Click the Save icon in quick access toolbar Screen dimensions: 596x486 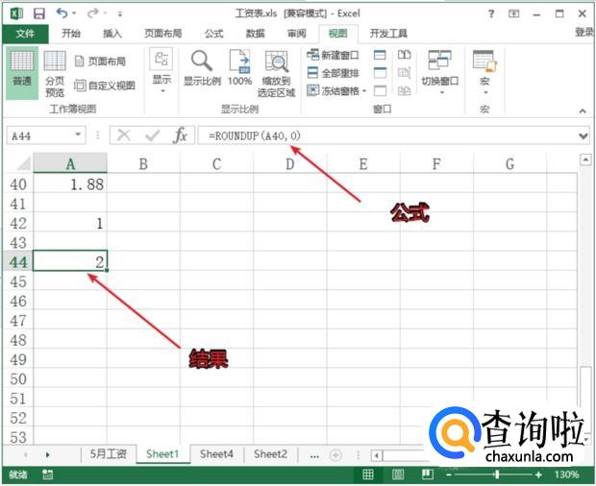click(39, 13)
